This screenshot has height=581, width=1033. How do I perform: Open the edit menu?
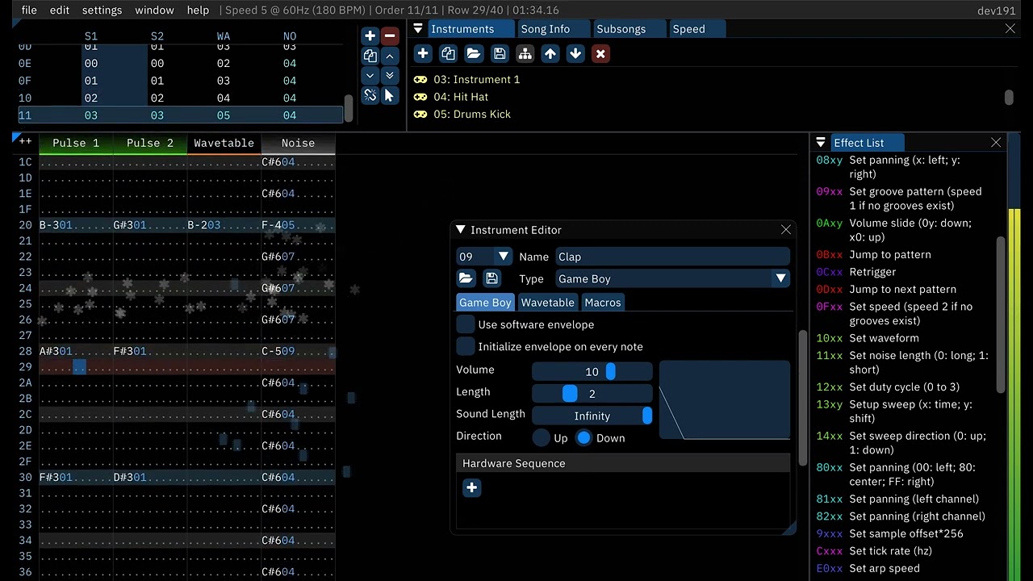[x=59, y=10]
